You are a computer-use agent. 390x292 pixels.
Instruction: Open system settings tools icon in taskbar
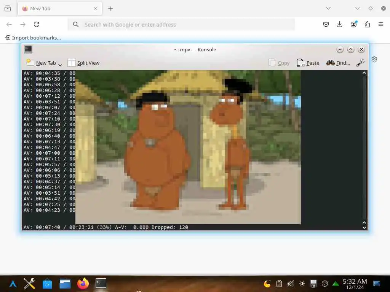coord(29,284)
